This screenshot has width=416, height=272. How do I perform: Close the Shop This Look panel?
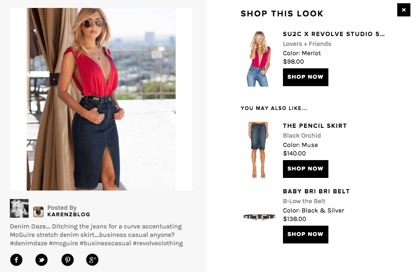pyautogui.click(x=403, y=10)
